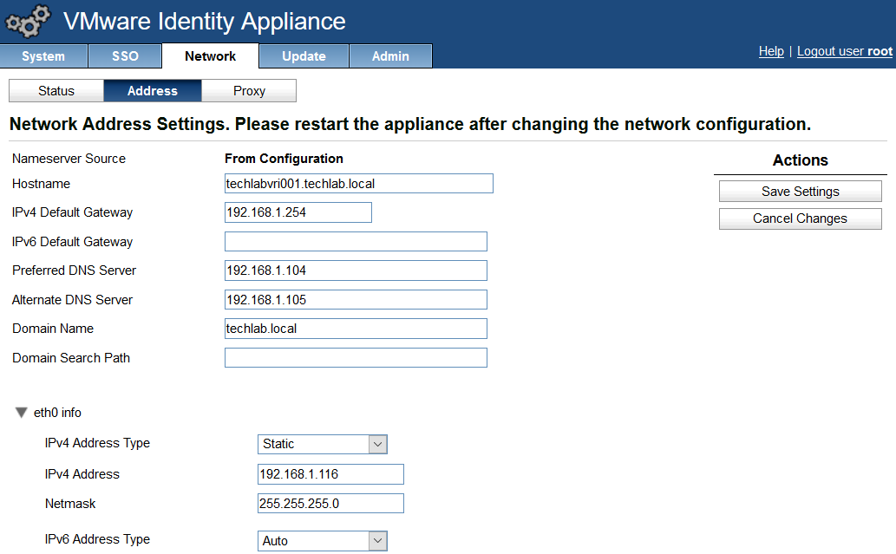Open the Help link

pos(771,51)
